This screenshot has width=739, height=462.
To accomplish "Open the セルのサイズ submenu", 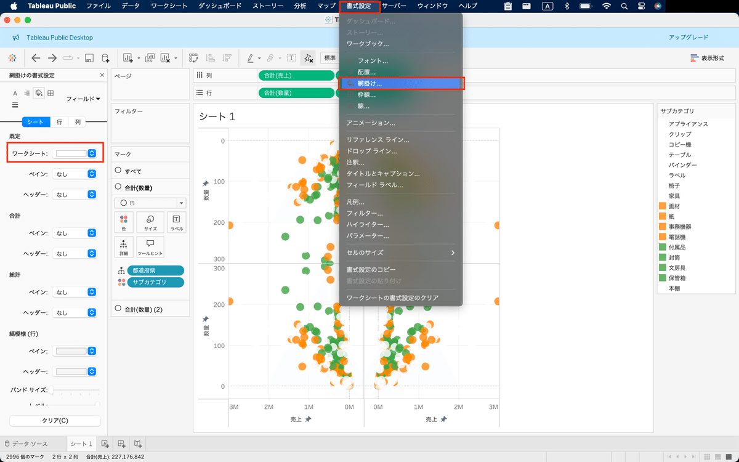I will [x=400, y=253].
